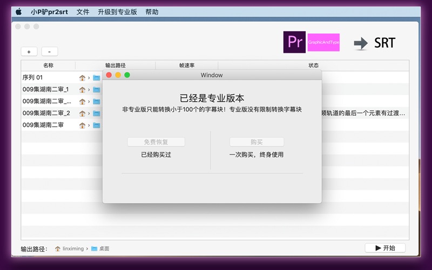Click the 输出路径 column header
This screenshot has height=270, width=432.
(116, 65)
